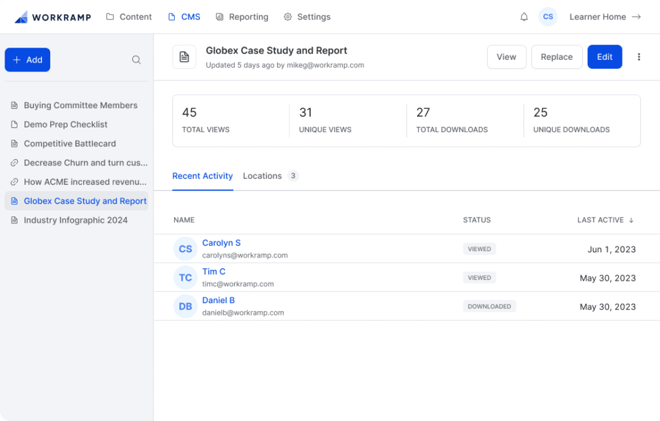Click the VIEWED badge for Tim C
This screenshot has height=421, width=660.
(480, 277)
